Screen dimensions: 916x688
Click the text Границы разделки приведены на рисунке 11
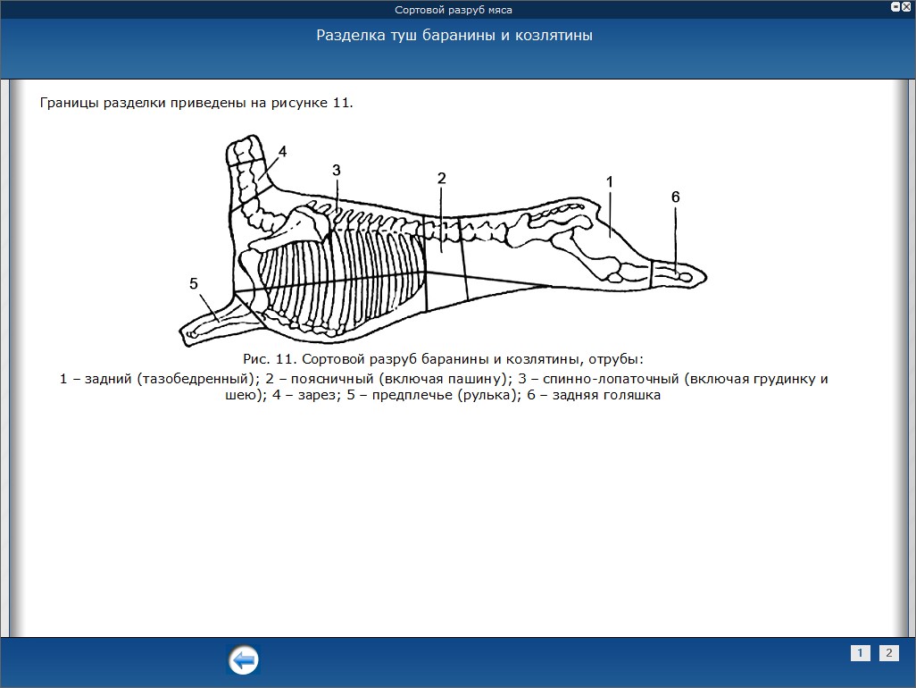click(197, 103)
